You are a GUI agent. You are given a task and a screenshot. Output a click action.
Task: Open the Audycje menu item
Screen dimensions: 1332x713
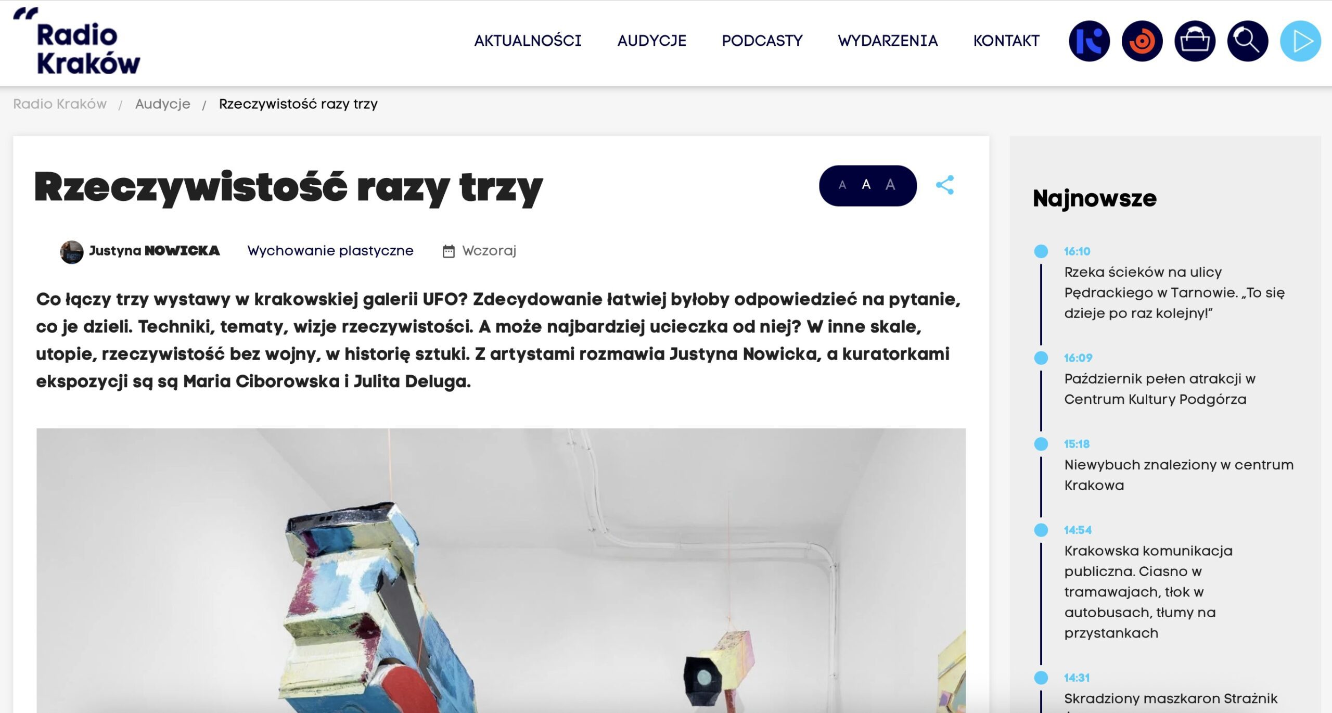pyautogui.click(x=652, y=41)
